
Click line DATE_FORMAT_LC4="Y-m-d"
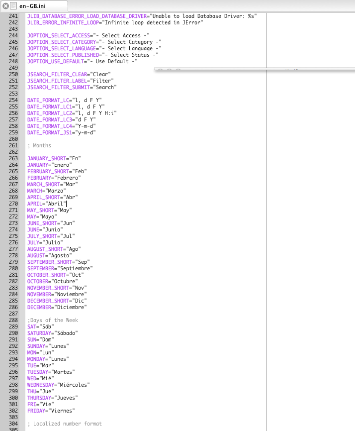(62, 126)
